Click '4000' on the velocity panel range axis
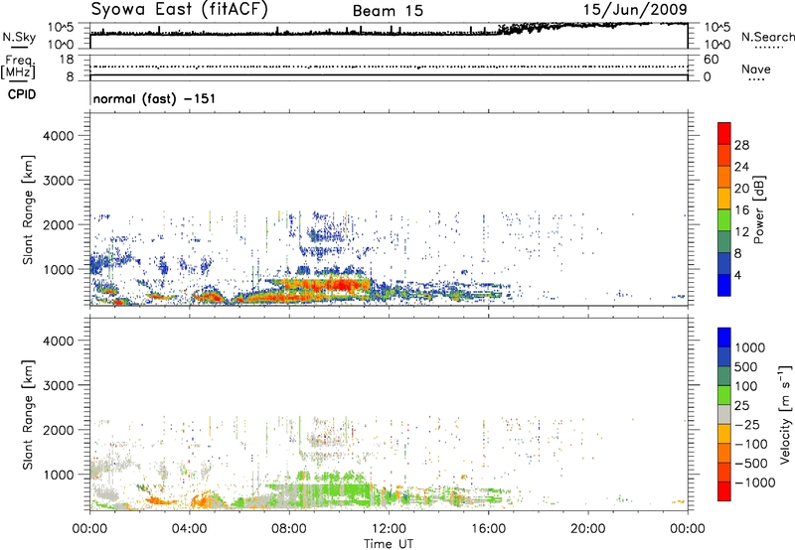Image resolution: width=795 pixels, height=550 pixels. pos(58,341)
